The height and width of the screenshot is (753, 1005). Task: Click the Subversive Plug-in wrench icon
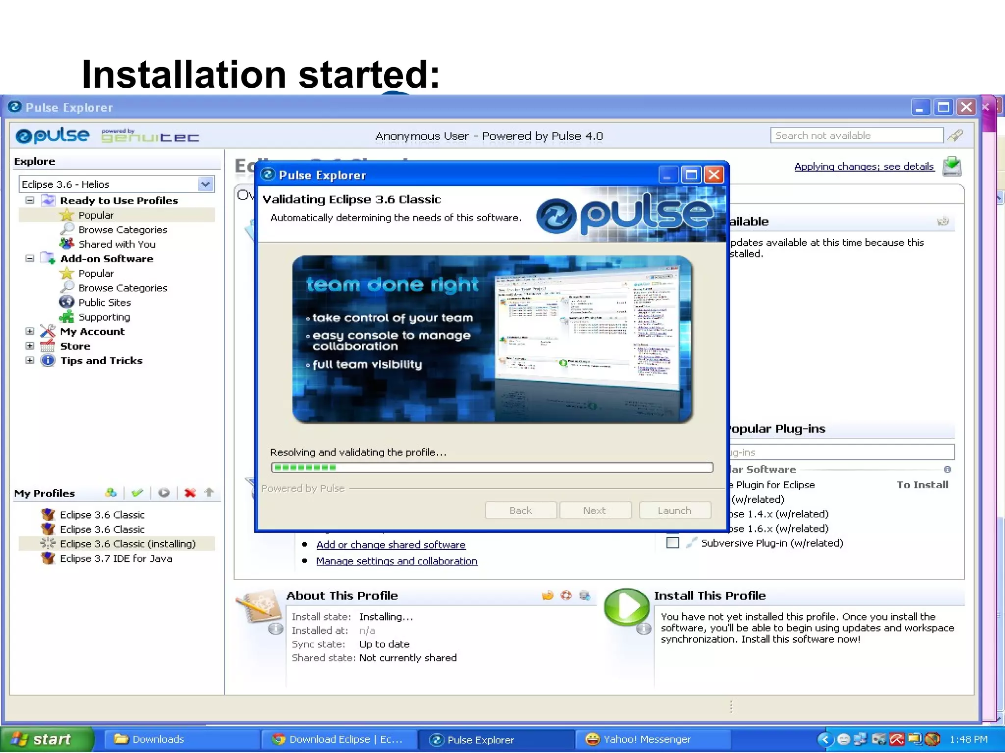(691, 543)
